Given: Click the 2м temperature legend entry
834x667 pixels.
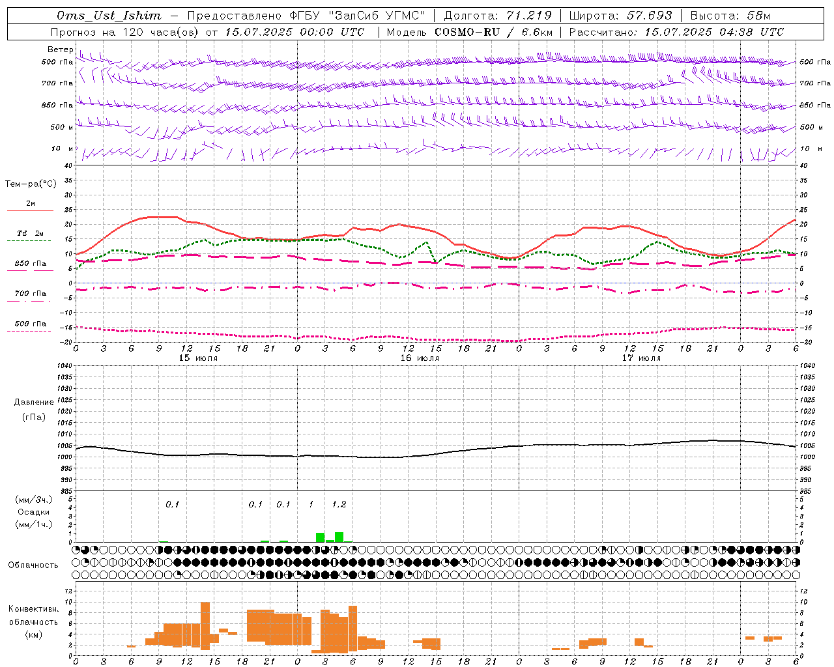Looking at the screenshot, I should (x=31, y=204).
